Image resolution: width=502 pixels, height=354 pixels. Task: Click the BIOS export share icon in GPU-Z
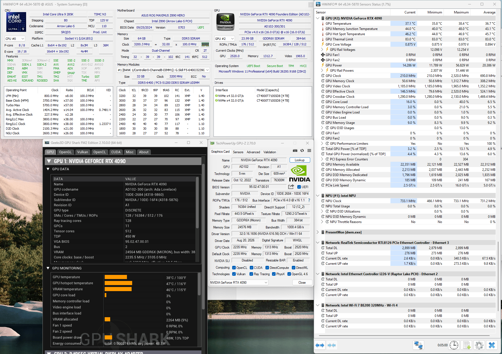coord(291,187)
